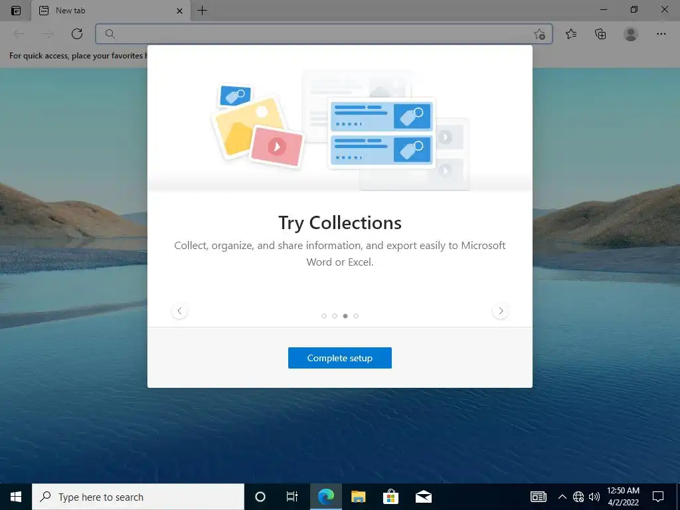Open Mail app from taskbar
The height and width of the screenshot is (510, 680).
423,497
